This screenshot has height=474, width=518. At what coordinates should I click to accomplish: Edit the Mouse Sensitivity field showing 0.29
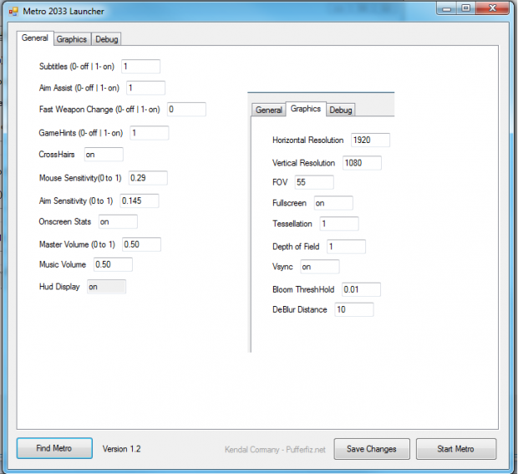tap(148, 178)
